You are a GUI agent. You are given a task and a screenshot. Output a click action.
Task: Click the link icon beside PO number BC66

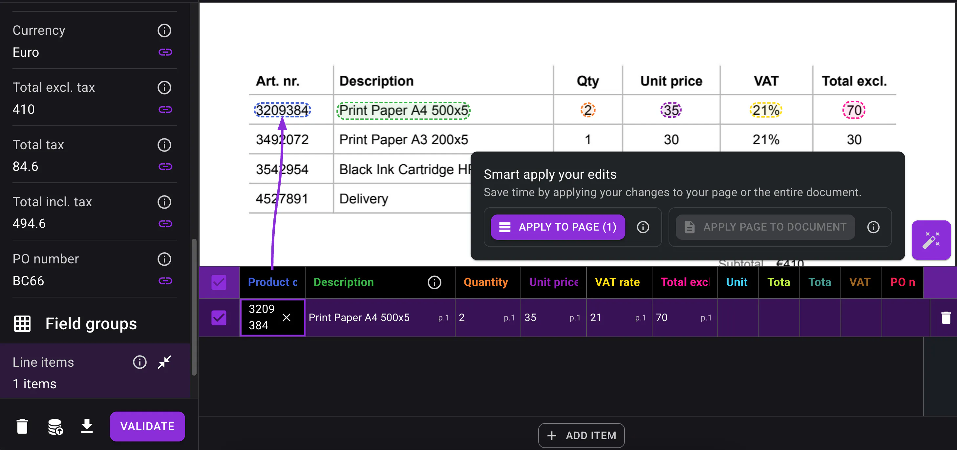[x=165, y=281]
